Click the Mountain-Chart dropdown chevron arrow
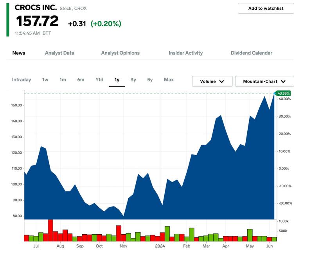The width and height of the screenshot is (313, 253). point(283,81)
